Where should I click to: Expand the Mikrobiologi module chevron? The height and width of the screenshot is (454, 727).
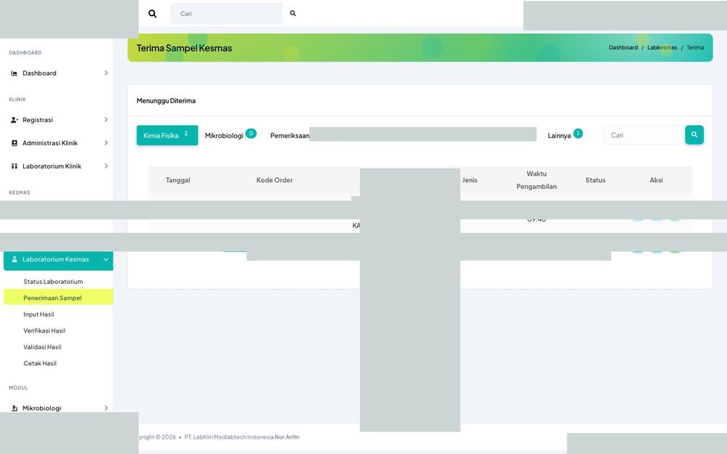106,408
